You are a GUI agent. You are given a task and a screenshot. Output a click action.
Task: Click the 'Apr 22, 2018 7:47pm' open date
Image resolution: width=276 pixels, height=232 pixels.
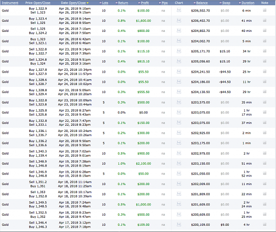point(75,121)
